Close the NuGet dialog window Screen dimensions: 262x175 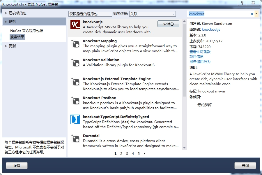coord(253,3)
